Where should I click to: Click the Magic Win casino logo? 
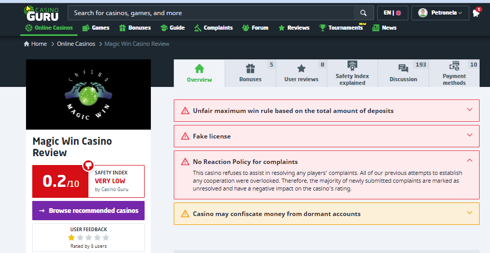(88, 94)
